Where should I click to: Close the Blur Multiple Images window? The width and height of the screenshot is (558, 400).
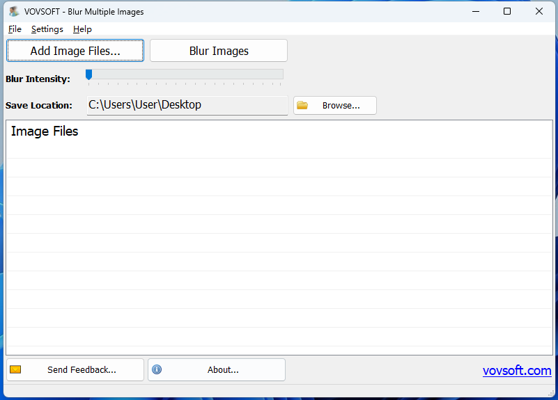[538, 11]
